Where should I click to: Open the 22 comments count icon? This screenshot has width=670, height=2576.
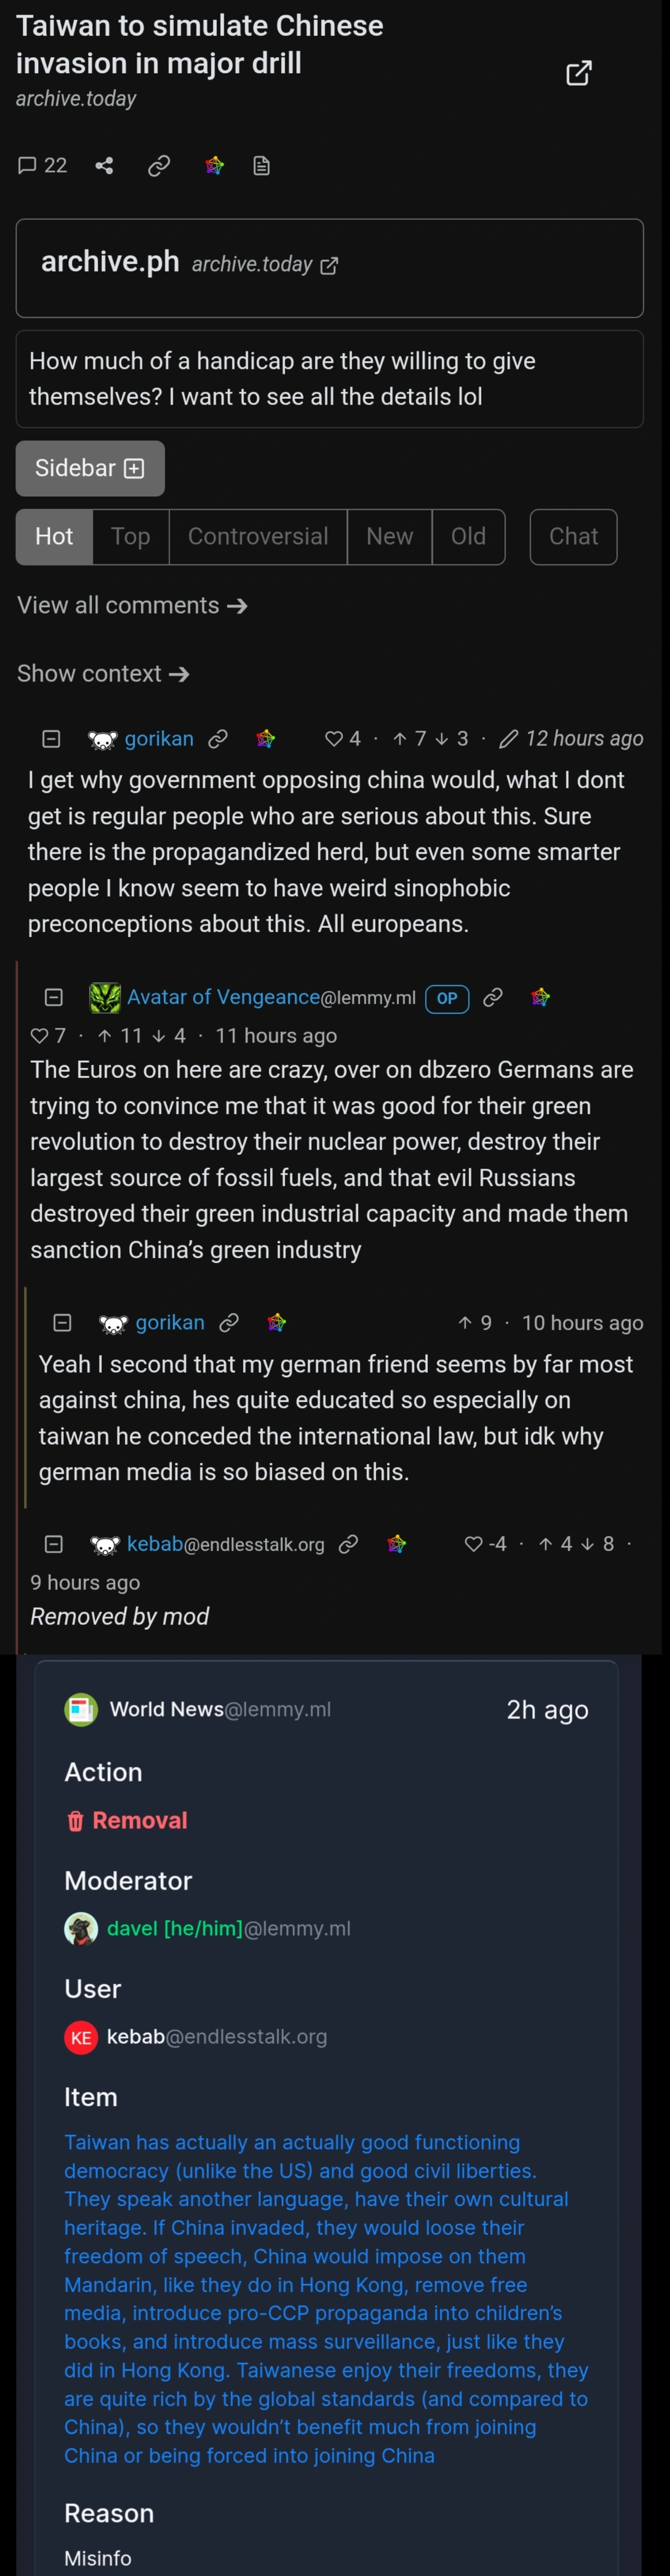42,166
